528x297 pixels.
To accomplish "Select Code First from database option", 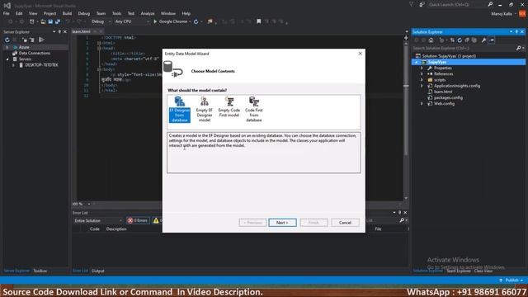I will [254, 110].
